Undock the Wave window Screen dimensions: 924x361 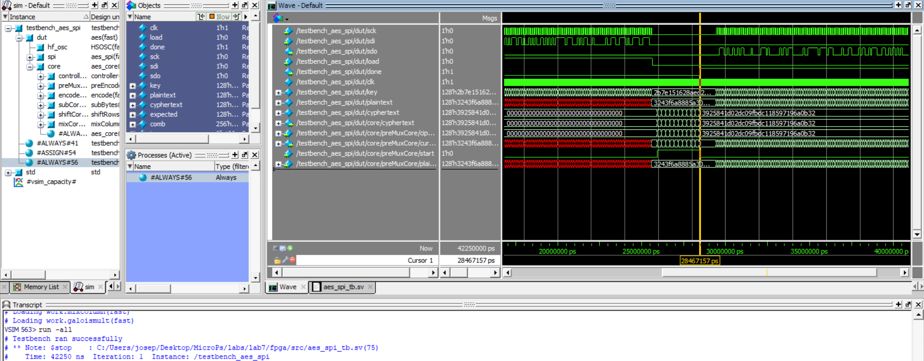click(908, 5)
